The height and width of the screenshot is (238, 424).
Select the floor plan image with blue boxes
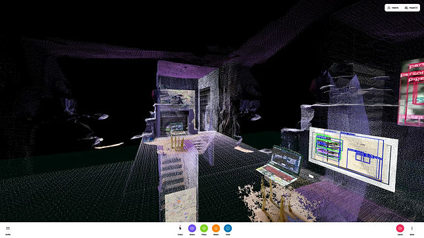pos(353,159)
